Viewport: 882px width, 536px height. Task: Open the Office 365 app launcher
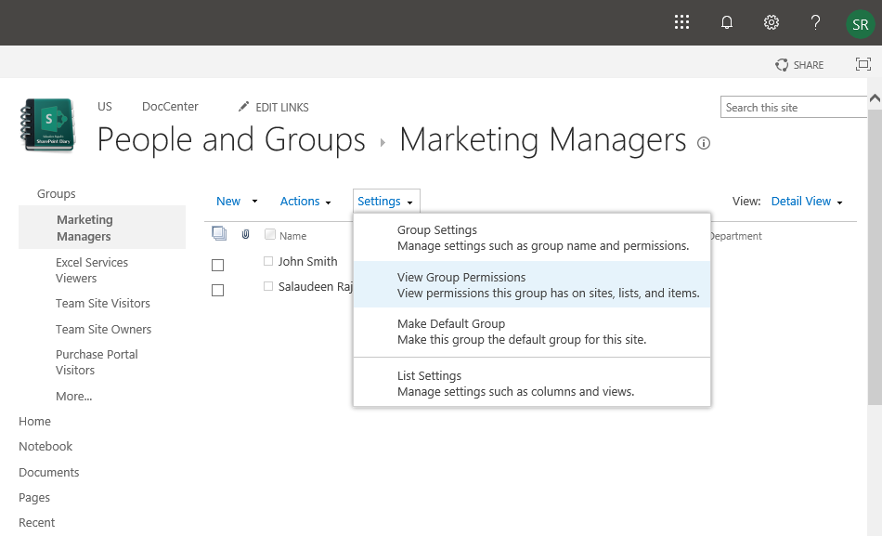tap(681, 21)
